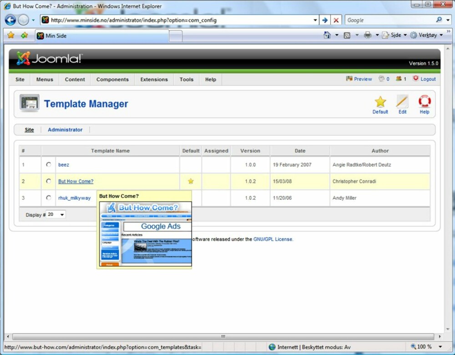
Task: Switch to the Administrator templates tab
Action: (x=65, y=130)
